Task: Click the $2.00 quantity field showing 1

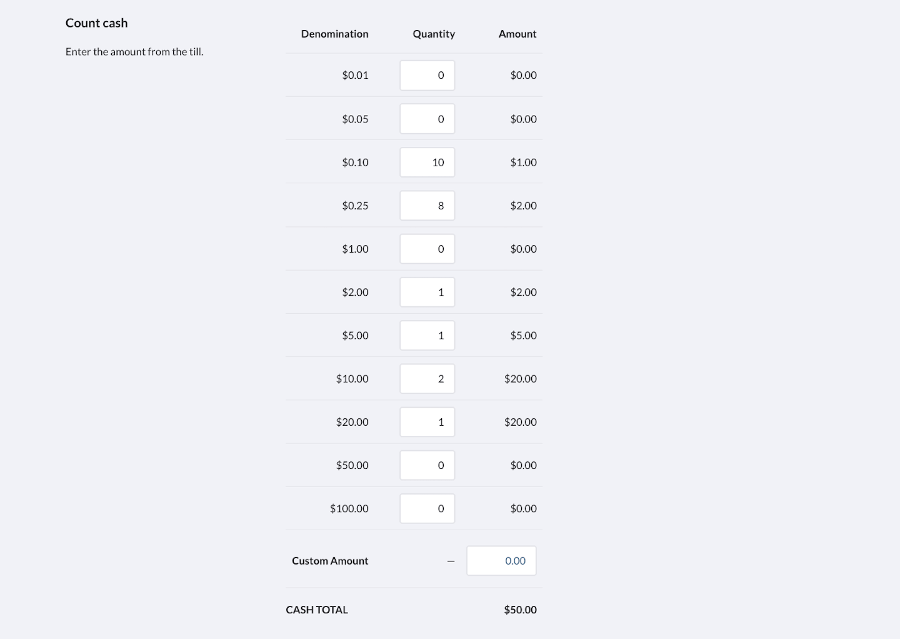Action: pyautogui.click(x=427, y=291)
